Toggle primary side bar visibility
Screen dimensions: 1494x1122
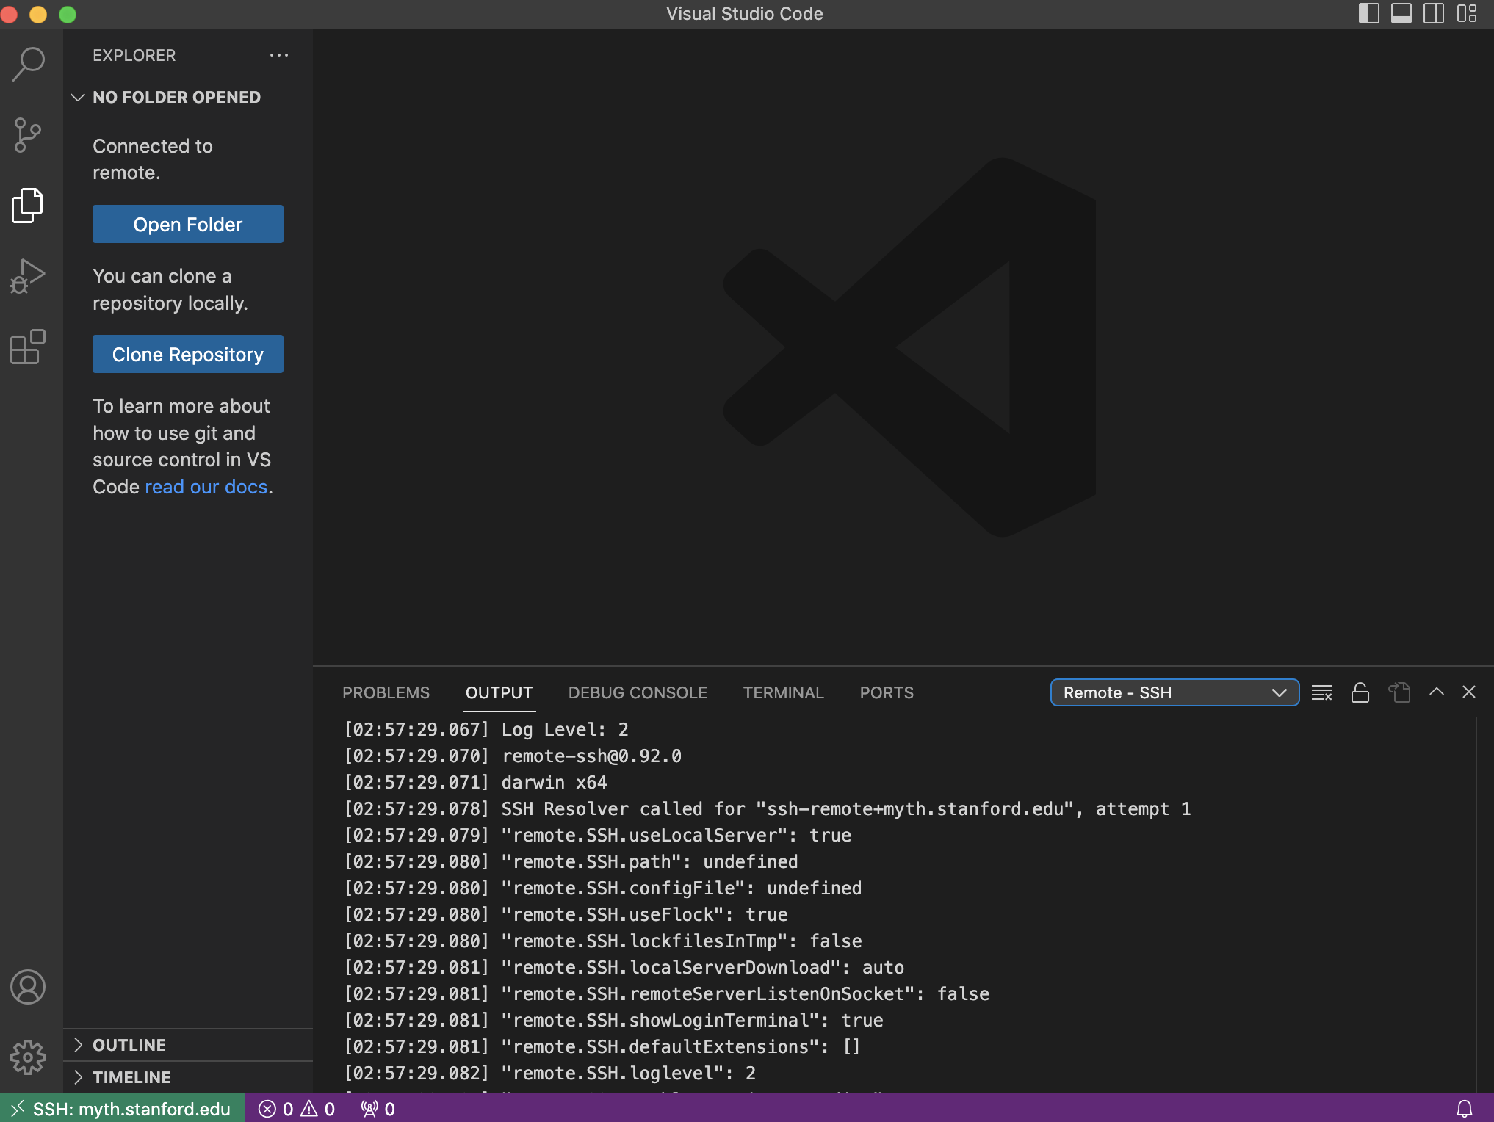(x=1368, y=14)
